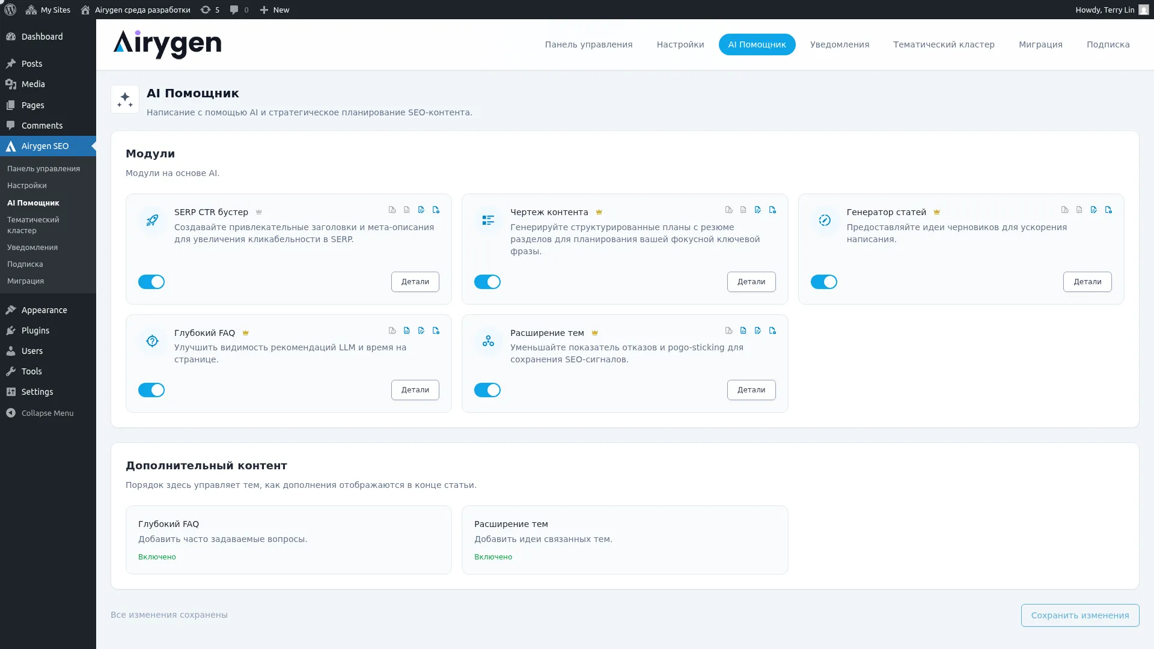Click the code-document icon on Чертеж контента card

743,210
